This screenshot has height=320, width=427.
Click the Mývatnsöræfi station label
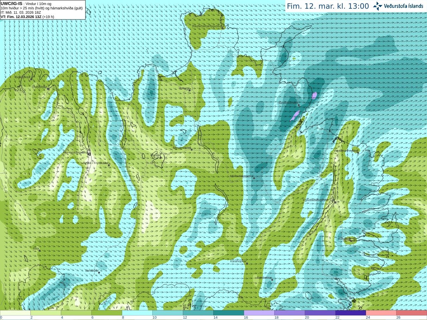point(182,147)
